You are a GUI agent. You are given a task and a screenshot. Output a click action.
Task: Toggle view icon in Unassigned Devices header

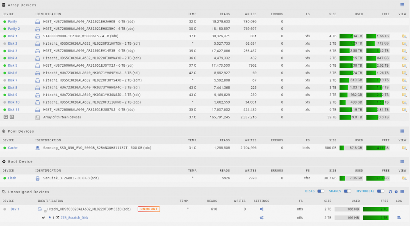(402, 192)
